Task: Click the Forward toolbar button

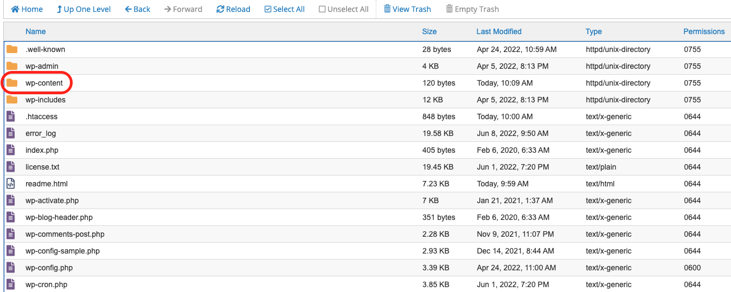Action: tap(183, 9)
